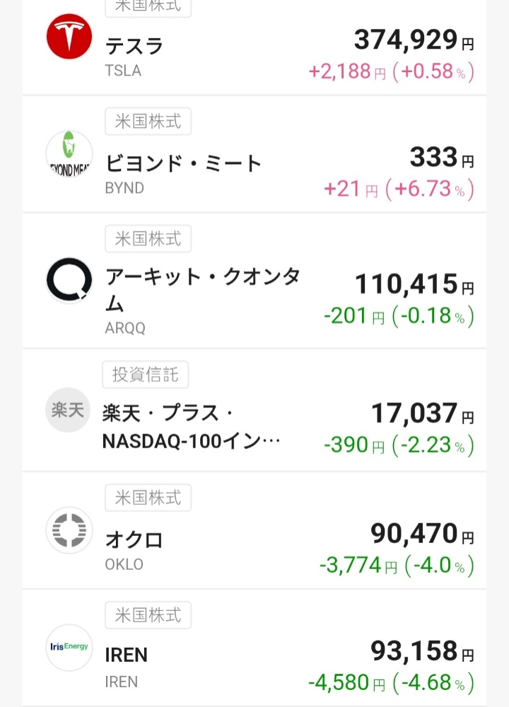Screen dimensions: 509x707
Task: Tap the Beyond Meat logo icon
Action: 69,153
